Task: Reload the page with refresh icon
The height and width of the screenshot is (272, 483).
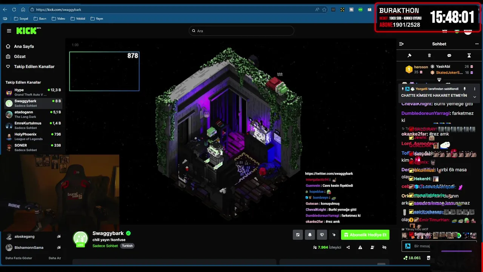Action: tap(14, 9)
